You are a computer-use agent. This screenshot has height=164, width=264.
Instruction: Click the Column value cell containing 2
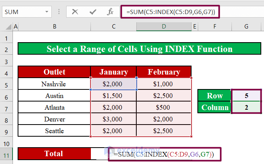coord(246,107)
